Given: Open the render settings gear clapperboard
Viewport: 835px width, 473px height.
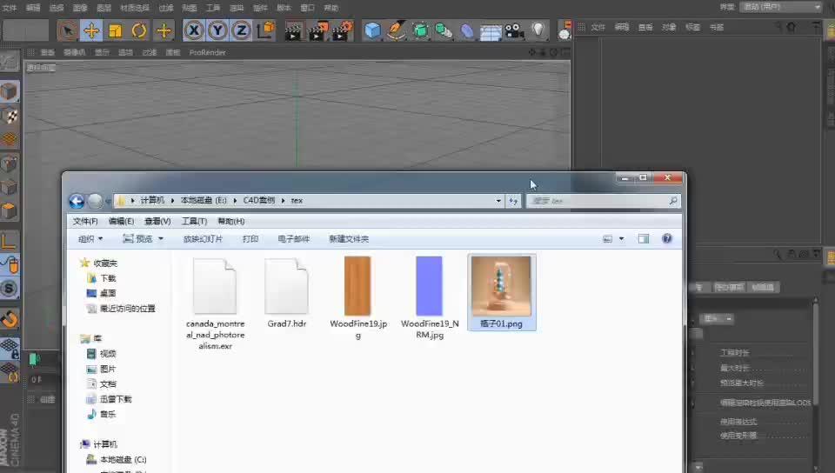Looking at the screenshot, I should point(343,30).
